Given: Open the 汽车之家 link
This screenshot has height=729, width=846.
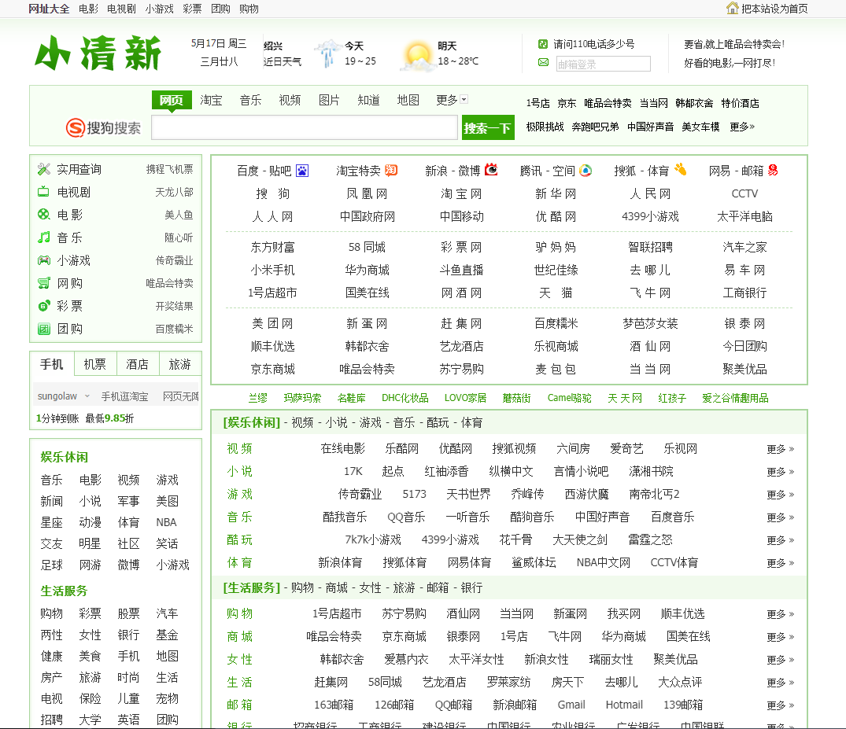Looking at the screenshot, I should coord(744,248).
